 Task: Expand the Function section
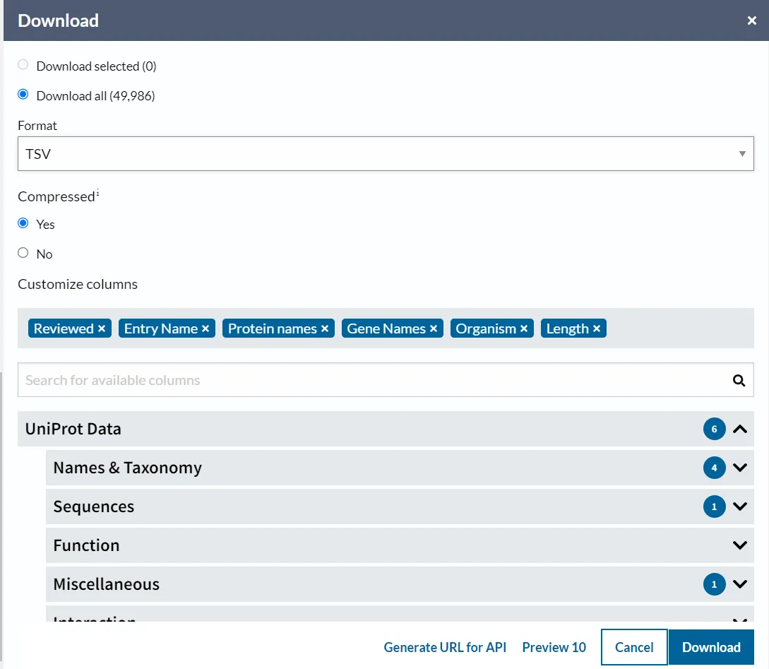click(739, 545)
